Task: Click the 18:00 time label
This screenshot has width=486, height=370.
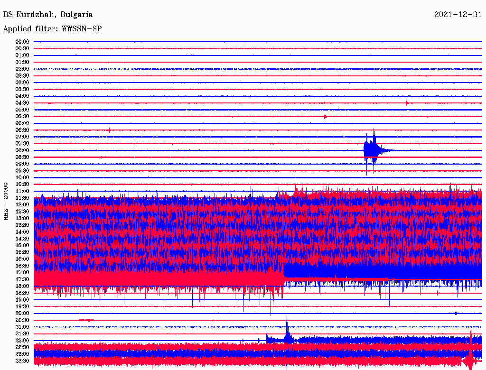Action: (22, 287)
